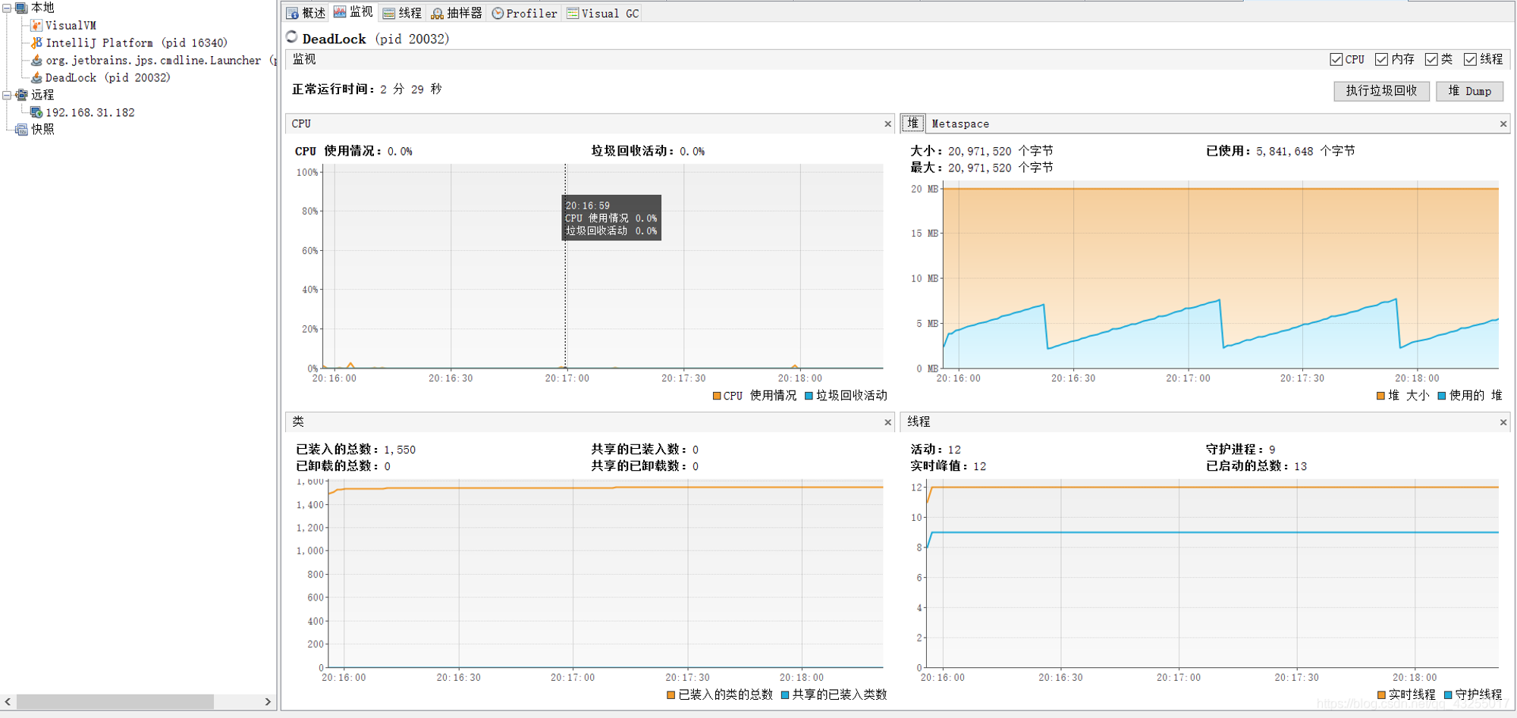1517x718 pixels.
Task: Click the org.jetbrains.jps.cmdline.Launcher process icon
Action: coord(36,60)
